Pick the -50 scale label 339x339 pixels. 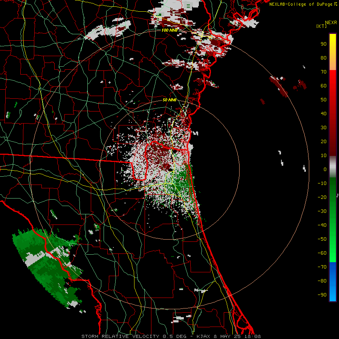point(322,239)
